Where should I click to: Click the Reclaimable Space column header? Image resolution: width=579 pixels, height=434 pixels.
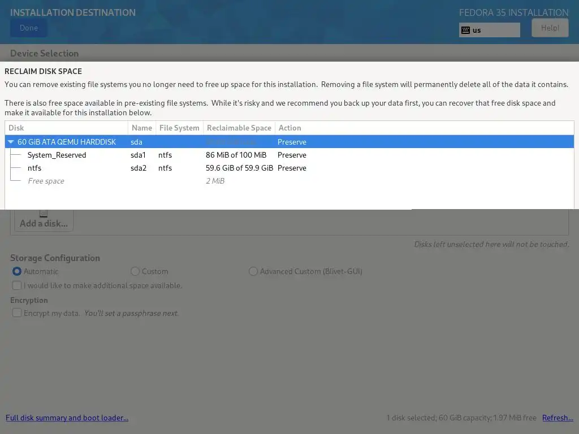239,128
